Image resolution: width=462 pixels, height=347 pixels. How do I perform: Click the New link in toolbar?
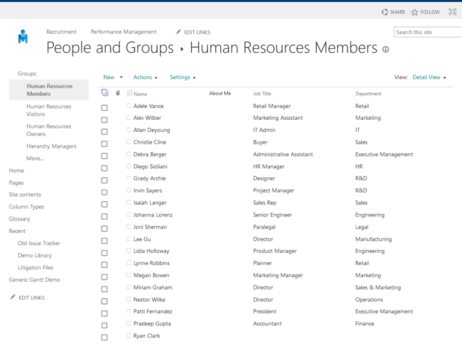coord(109,77)
